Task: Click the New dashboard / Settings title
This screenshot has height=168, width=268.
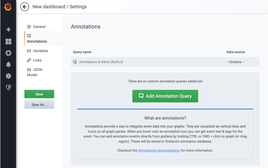Action: point(59,7)
